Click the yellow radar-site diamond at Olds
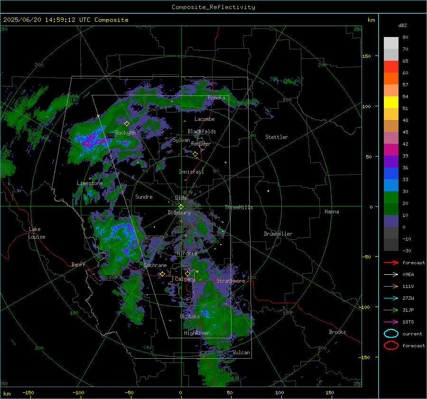This screenshot has width=427, height=399. coord(181,207)
